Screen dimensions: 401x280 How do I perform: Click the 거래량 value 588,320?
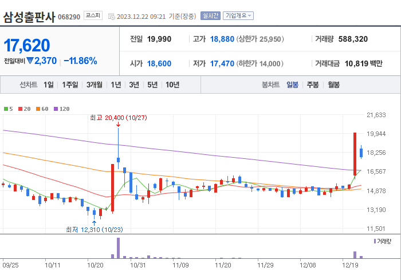353,39
